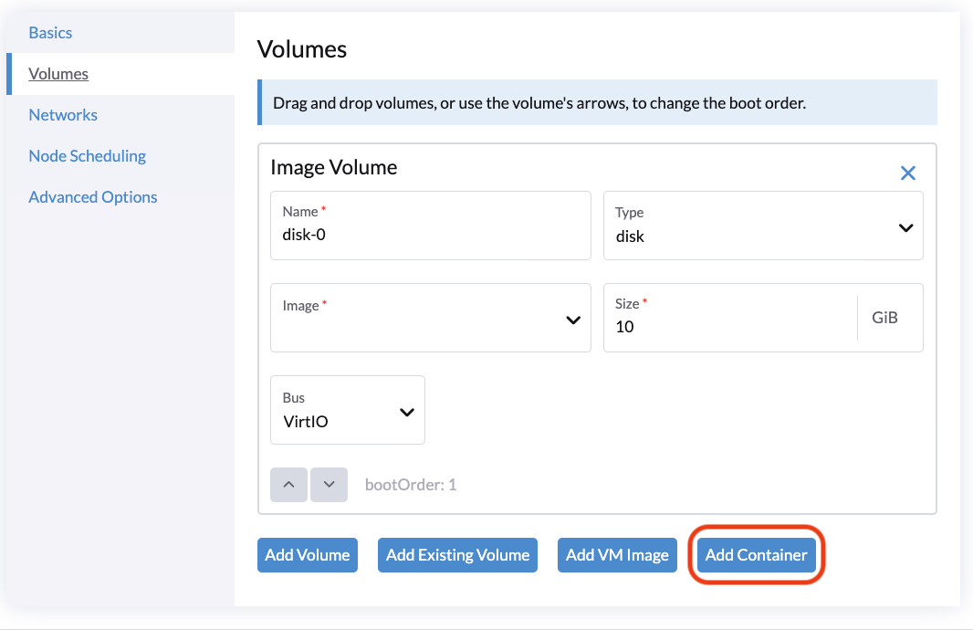This screenshot has width=973, height=630.
Task: Click the highlighted Add Container button
Action: coord(757,554)
